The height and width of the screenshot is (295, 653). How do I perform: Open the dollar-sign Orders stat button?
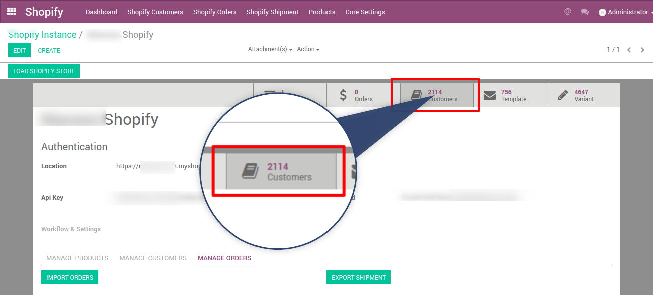(x=363, y=95)
